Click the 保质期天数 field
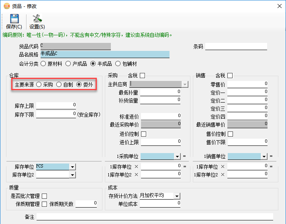The image size is (286, 224). point(86,204)
